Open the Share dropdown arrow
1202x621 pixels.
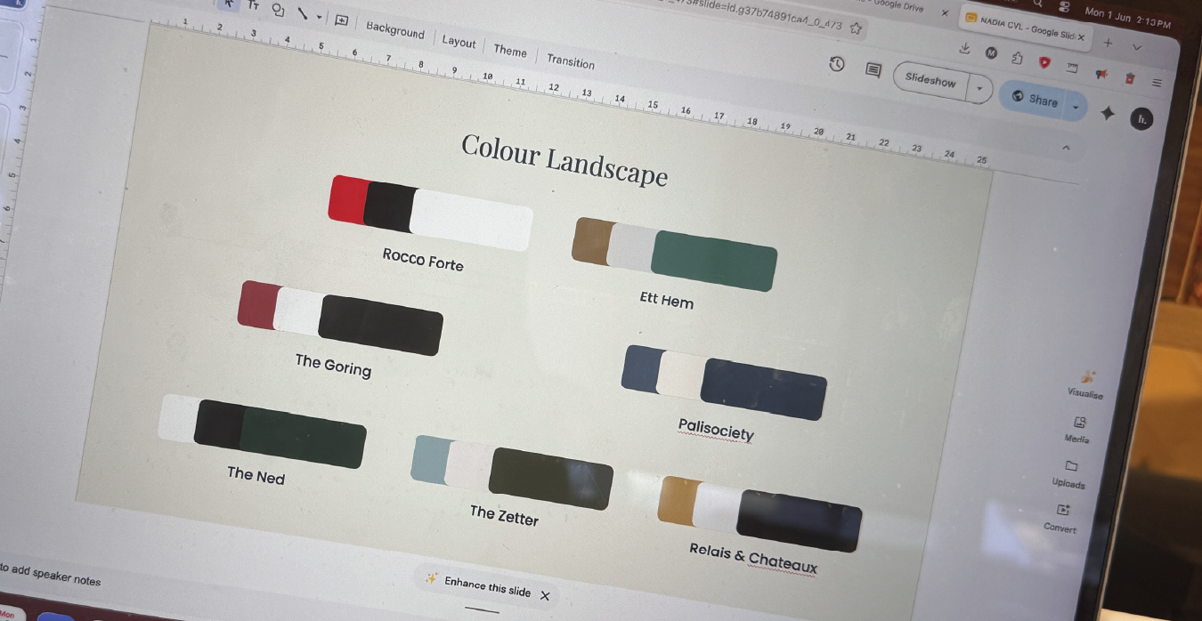[1076, 107]
